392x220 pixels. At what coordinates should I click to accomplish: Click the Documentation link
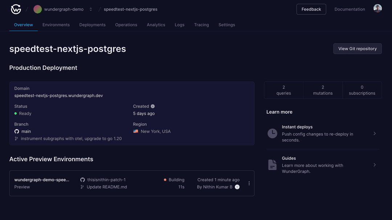point(349,9)
